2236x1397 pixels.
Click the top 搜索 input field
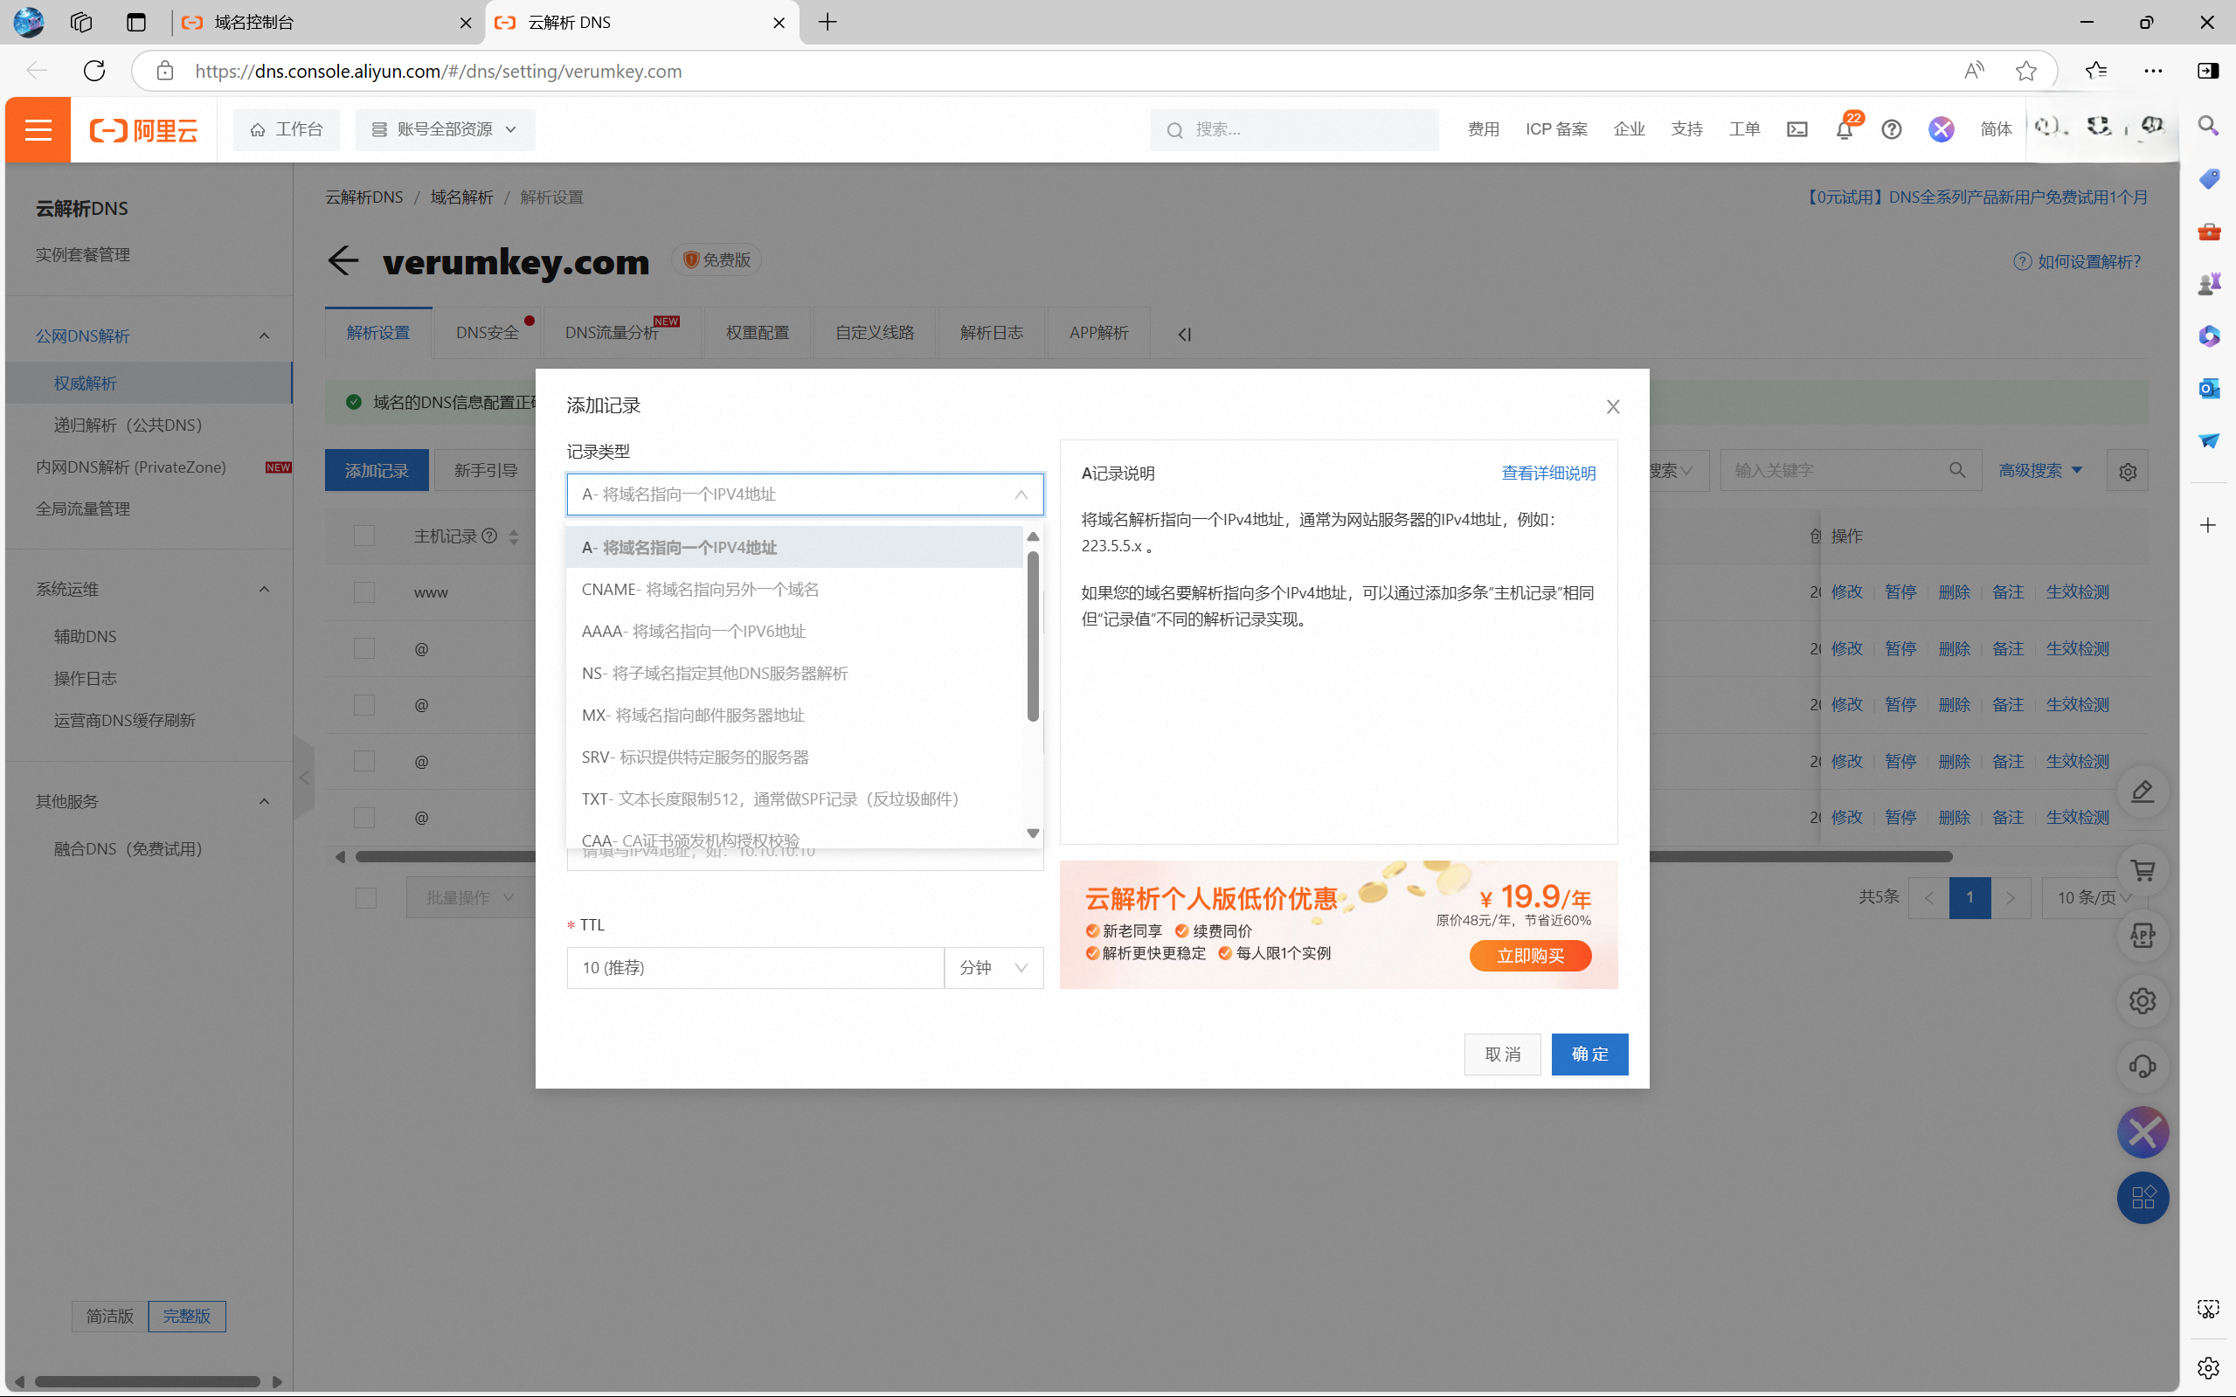pyautogui.click(x=1294, y=129)
